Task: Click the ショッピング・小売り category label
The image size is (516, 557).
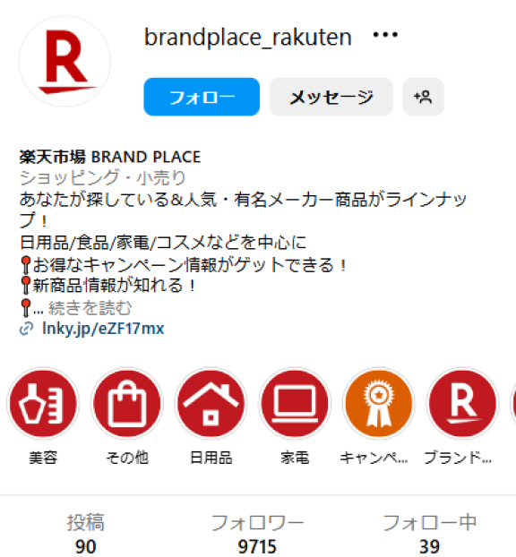Action: coord(102,178)
